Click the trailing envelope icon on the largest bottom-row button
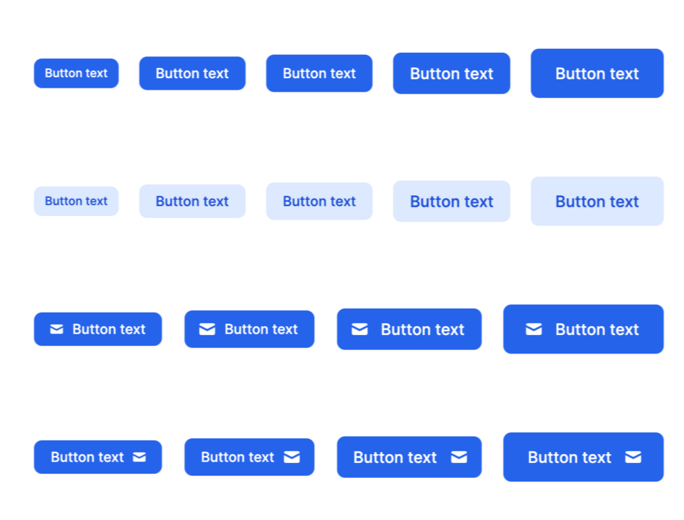Image resolution: width=684 pixels, height=520 pixels. pos(633,457)
